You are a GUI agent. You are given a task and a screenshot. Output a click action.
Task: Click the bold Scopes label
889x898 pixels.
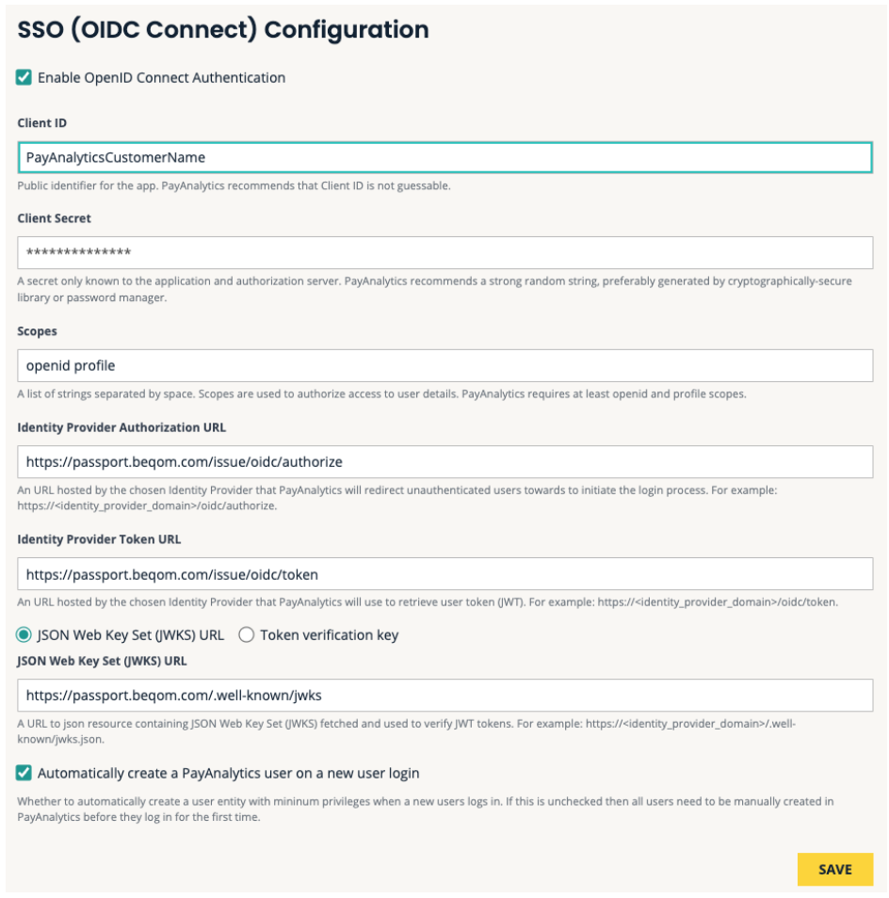[38, 331]
